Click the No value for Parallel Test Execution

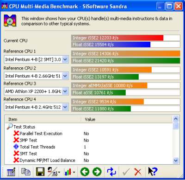pyautogui.click(x=86, y=134)
